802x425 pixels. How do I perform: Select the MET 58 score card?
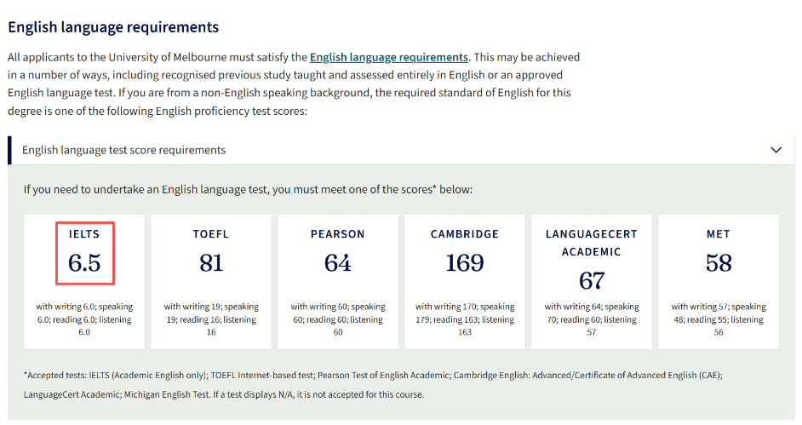point(719,282)
